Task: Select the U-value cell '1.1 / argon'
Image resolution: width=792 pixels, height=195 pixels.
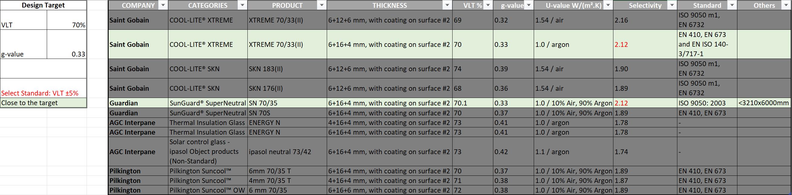Action: coord(573,151)
